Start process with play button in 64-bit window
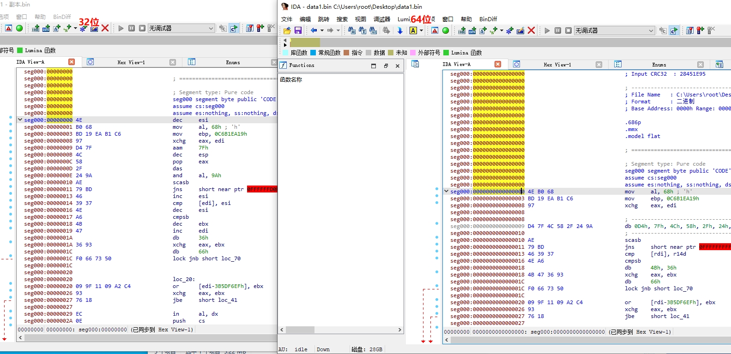The width and height of the screenshot is (731, 354). 547,30
